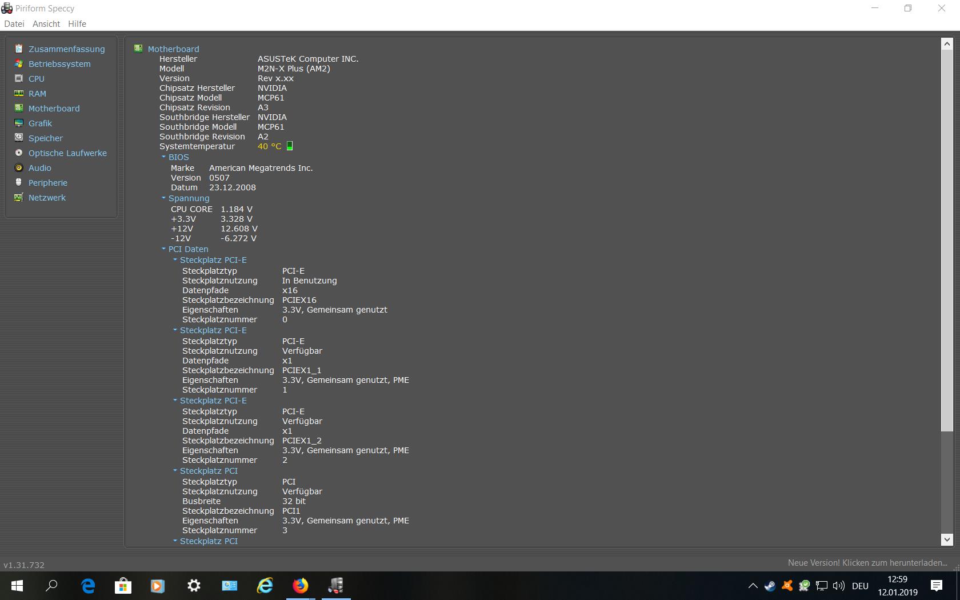Collapse the last Steckplatz PCI section at bottom
This screenshot has height=600, width=960.
coord(175,541)
